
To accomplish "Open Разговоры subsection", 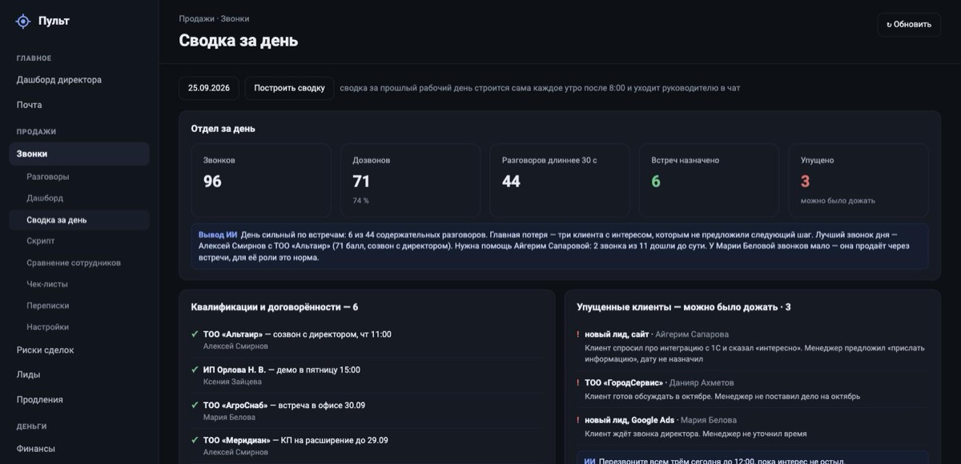I will (48, 176).
